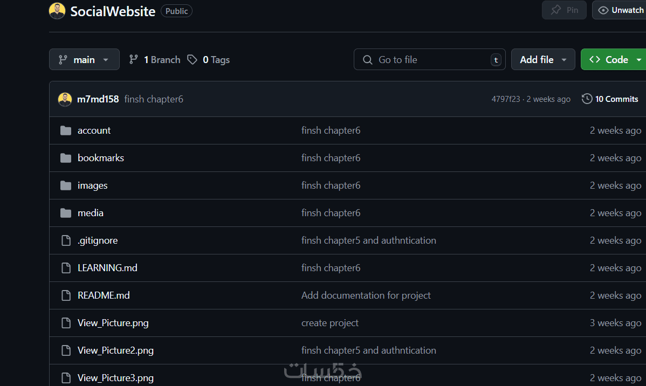The height and width of the screenshot is (386, 646).
Task: View the 1 Branch list
Action: tap(155, 60)
